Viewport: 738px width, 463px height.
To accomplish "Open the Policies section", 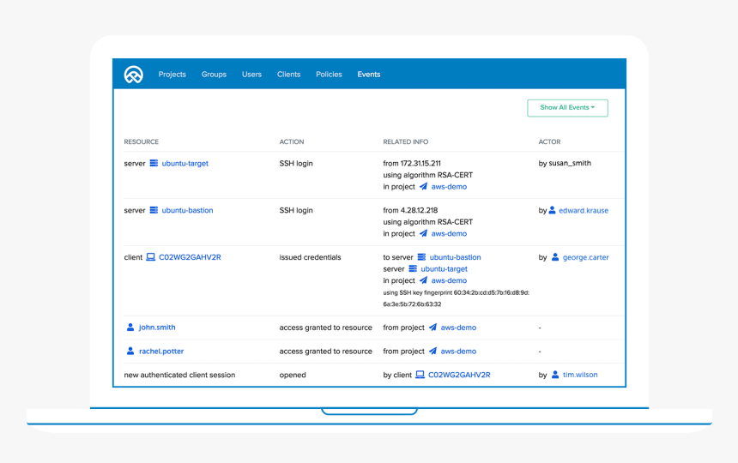I will click(x=329, y=75).
